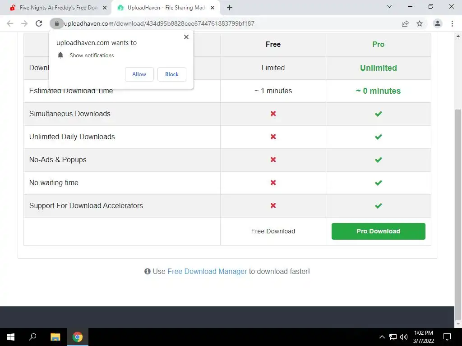The image size is (462, 346).
Task: Open Windows taskbar search
Action: (x=32, y=337)
